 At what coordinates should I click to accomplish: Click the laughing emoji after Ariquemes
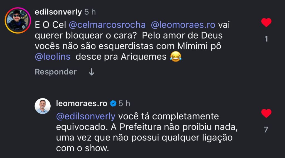[x=175, y=57]
